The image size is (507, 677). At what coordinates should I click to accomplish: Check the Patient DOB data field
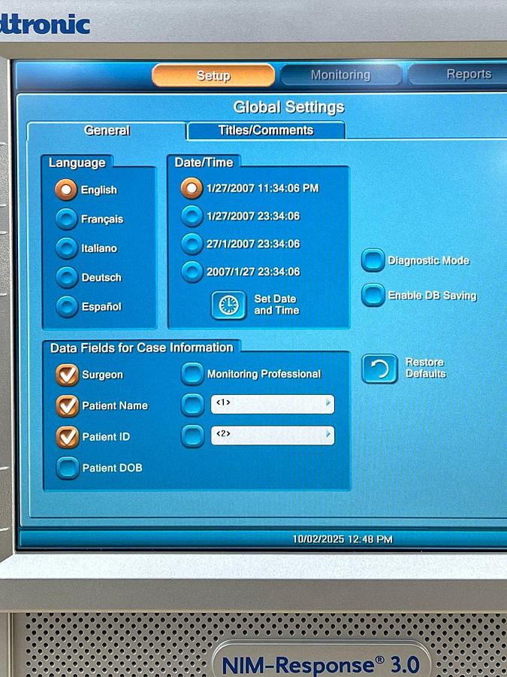(68, 468)
